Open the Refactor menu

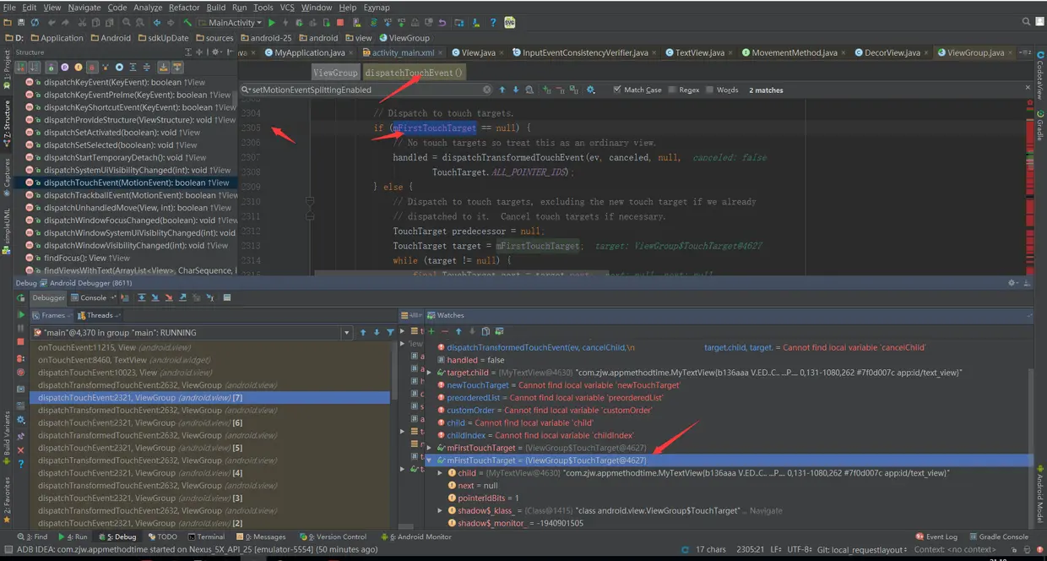(184, 7)
